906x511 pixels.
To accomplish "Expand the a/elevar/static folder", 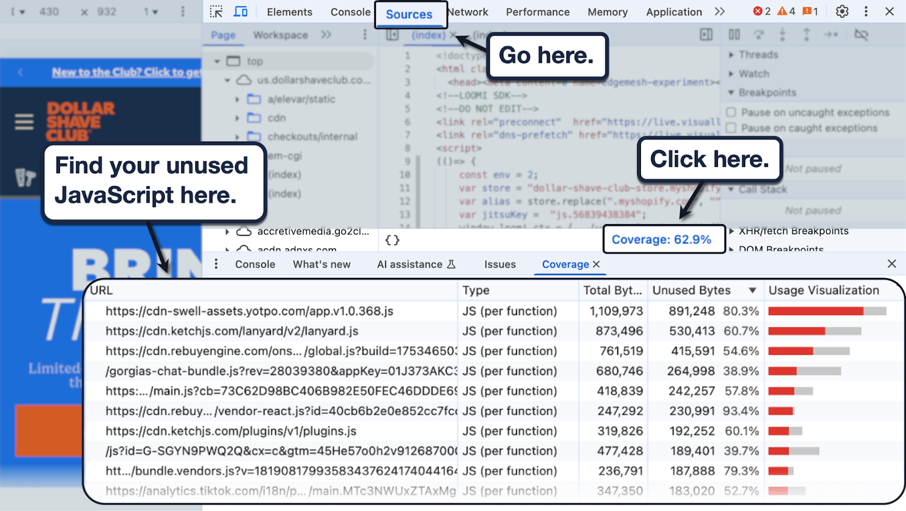I will pyautogui.click(x=237, y=99).
